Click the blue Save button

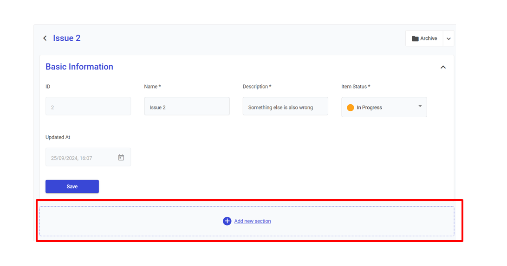pos(72,186)
